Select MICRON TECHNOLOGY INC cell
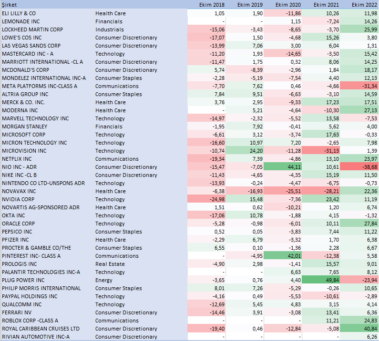Screen dimensions: 379x341 click(35, 143)
